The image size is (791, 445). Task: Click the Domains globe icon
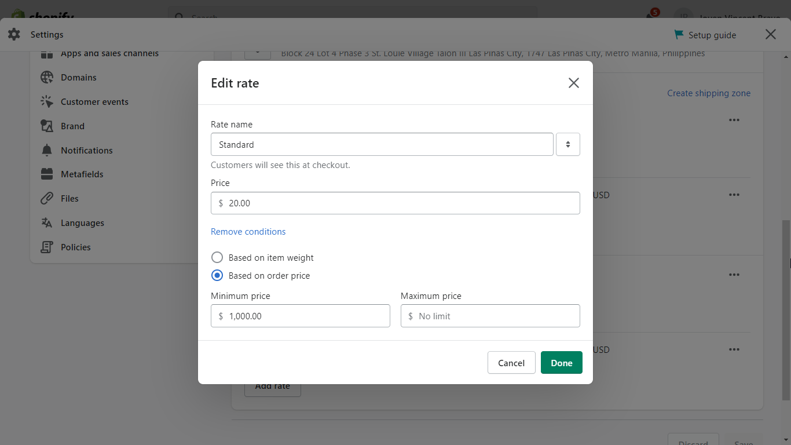pyautogui.click(x=47, y=78)
